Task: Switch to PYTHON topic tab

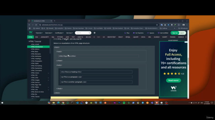Action: [x=60, y=37]
